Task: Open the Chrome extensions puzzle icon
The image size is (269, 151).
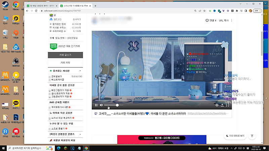Action: point(237,11)
